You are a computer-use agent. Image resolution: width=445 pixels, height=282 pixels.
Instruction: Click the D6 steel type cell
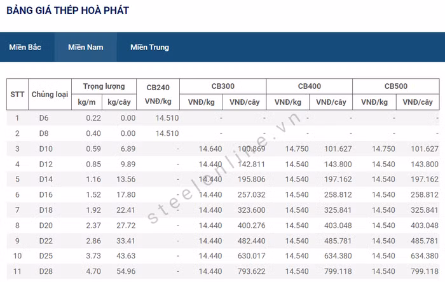(x=44, y=118)
